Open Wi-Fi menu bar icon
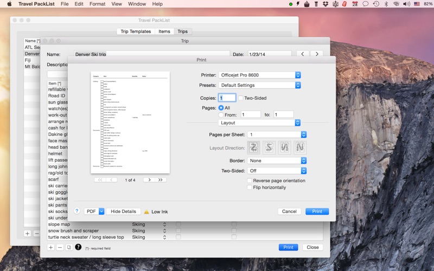This screenshot has height=271, width=434. 397,4
